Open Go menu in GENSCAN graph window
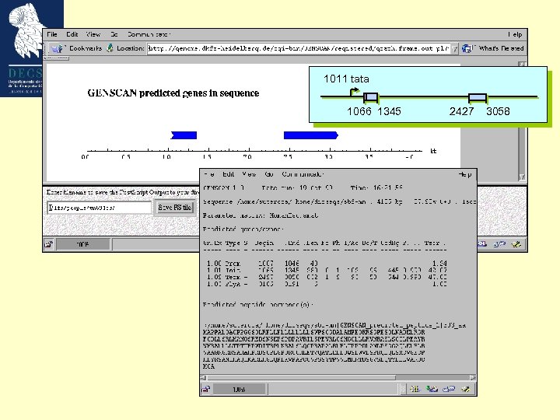 pyautogui.click(x=114, y=34)
